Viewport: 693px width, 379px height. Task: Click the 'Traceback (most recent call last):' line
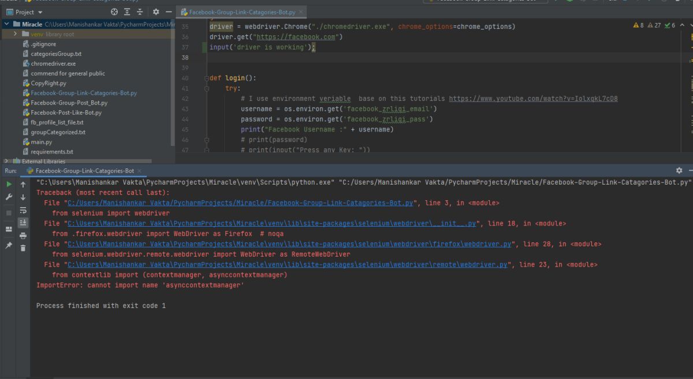(103, 193)
